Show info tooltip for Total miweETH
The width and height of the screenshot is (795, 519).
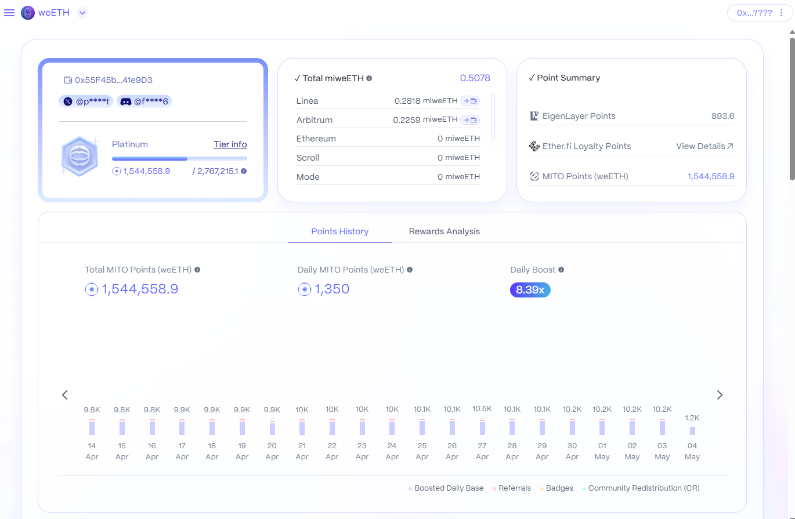pos(369,78)
